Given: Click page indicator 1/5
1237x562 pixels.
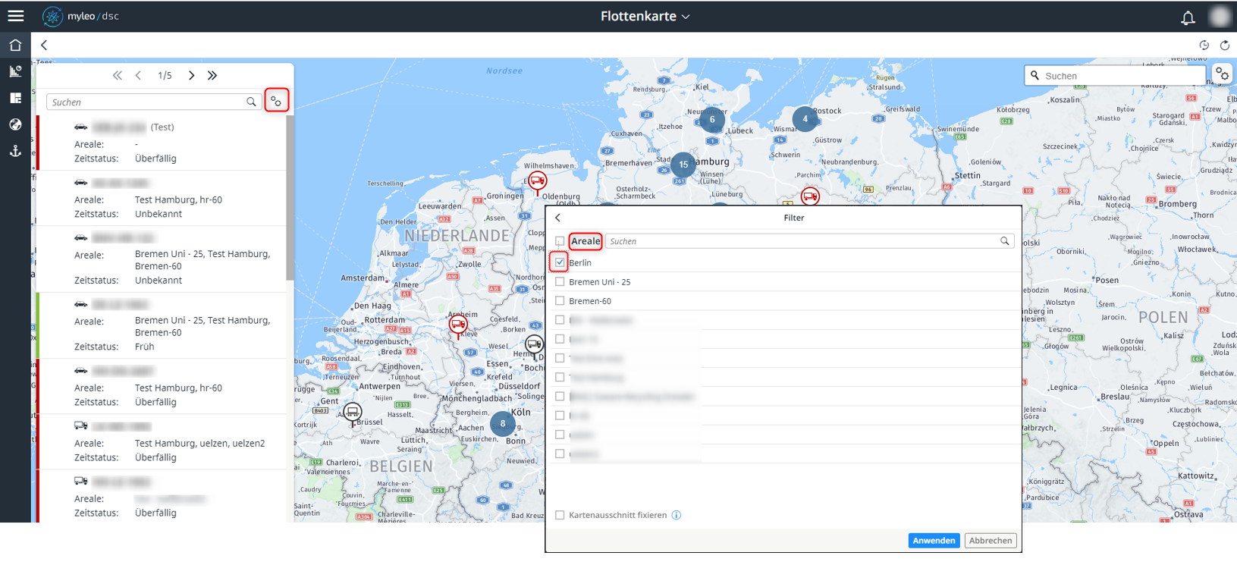Looking at the screenshot, I should tap(165, 75).
